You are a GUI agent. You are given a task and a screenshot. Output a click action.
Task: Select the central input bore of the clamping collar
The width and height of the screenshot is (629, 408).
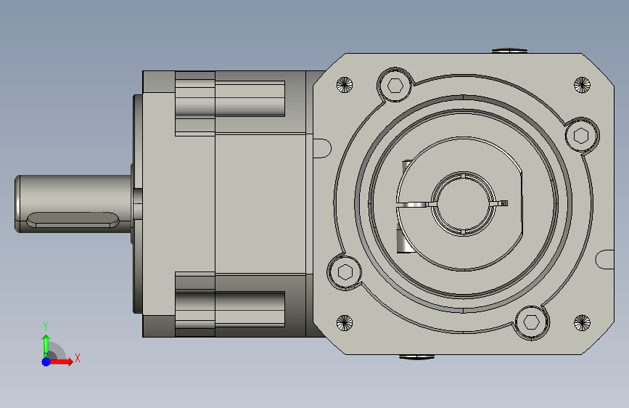[x=464, y=203]
